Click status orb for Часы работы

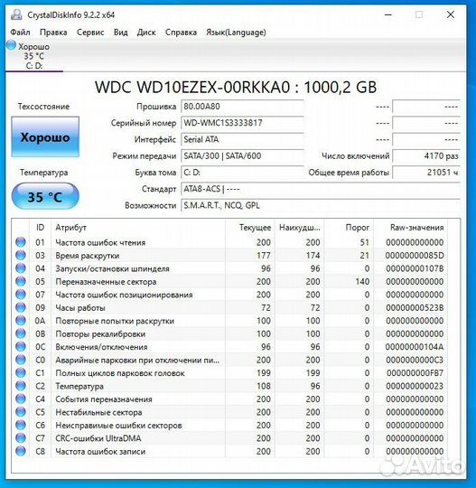pyautogui.click(x=21, y=307)
